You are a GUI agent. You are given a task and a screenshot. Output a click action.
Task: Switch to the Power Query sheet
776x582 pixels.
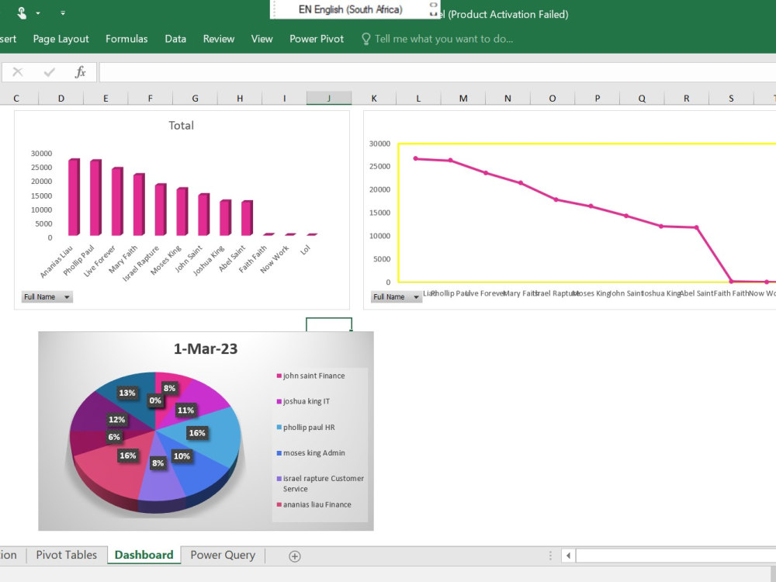(223, 555)
